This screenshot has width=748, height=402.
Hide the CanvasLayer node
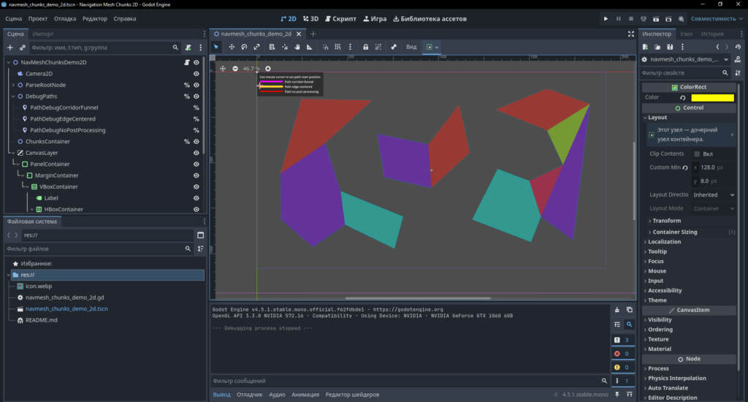[x=196, y=153]
